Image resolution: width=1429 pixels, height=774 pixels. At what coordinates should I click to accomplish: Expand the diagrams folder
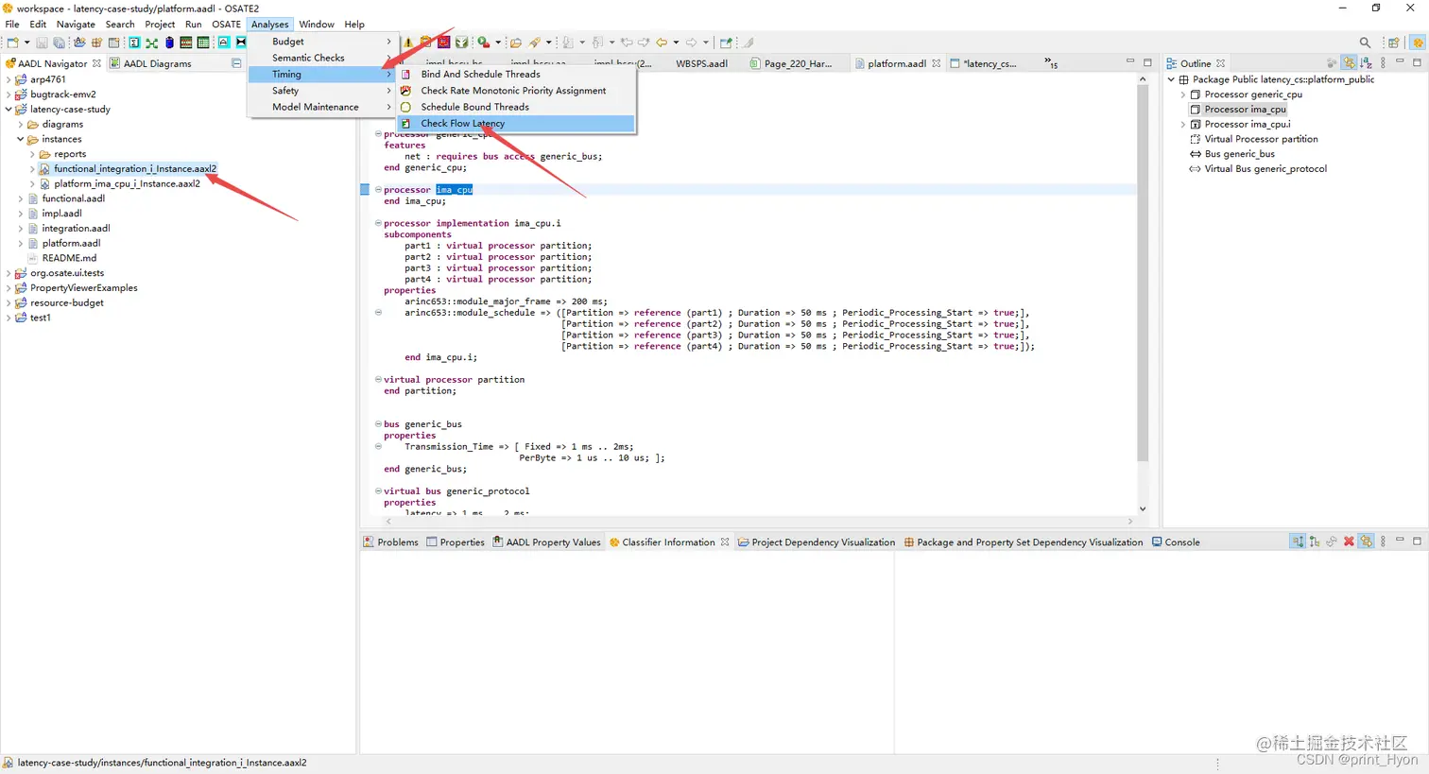click(x=21, y=125)
